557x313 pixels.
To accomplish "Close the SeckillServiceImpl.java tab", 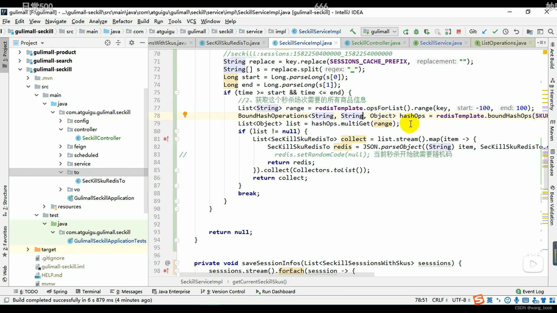I will coord(336,43).
